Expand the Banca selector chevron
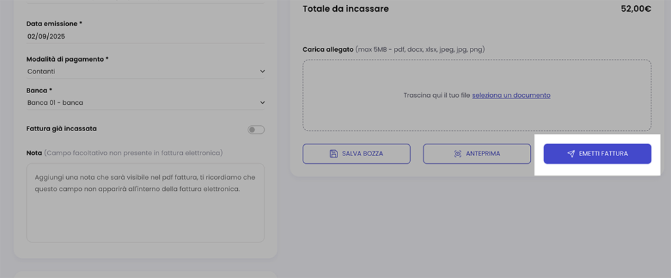671x278 pixels. [262, 102]
